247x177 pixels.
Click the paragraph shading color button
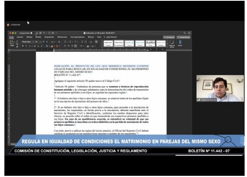pyautogui.click(x=88, y=46)
